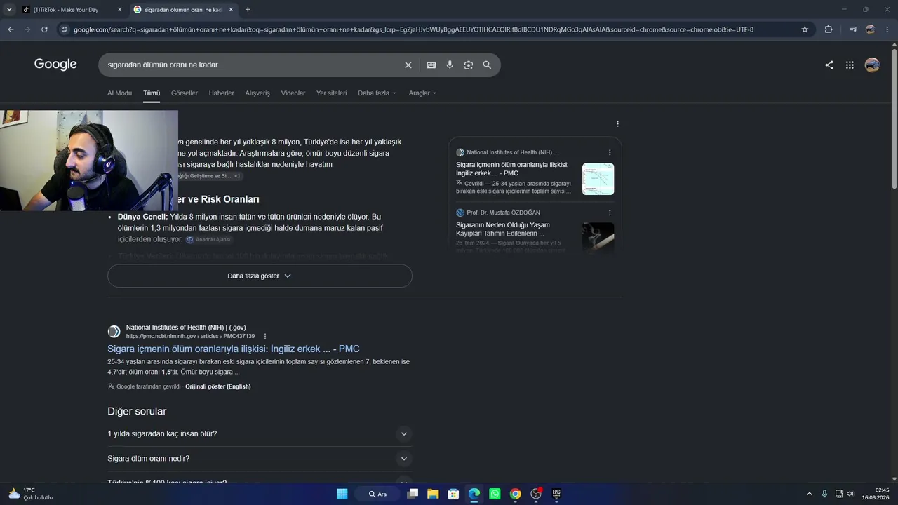Focus the Google search input field
Viewport: 898px width, 505px height.
[x=253, y=65]
